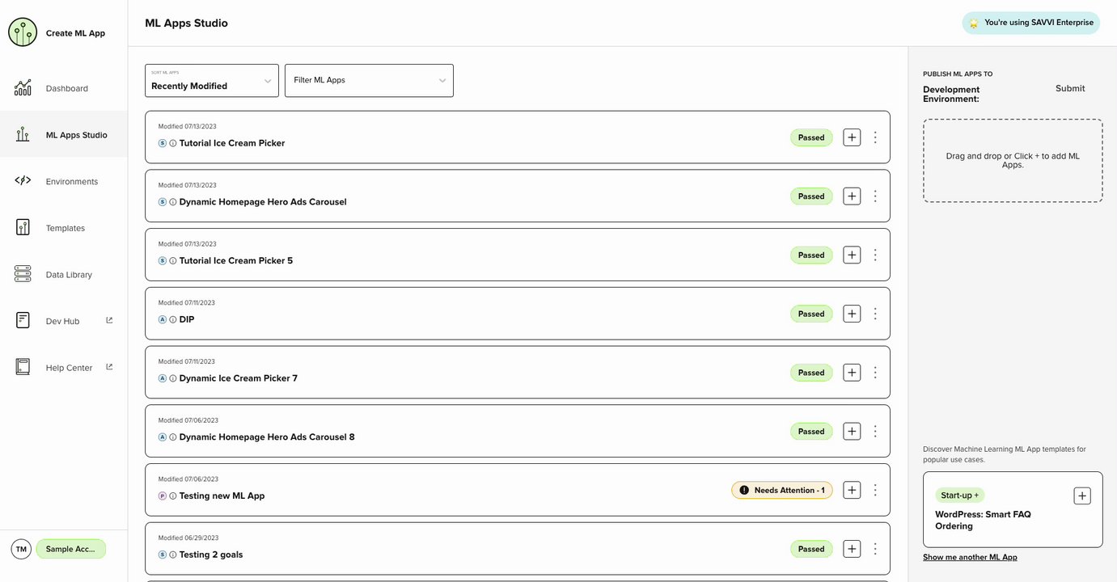The height and width of the screenshot is (582, 1117).
Task: Click the TM user avatar
Action: 21,549
